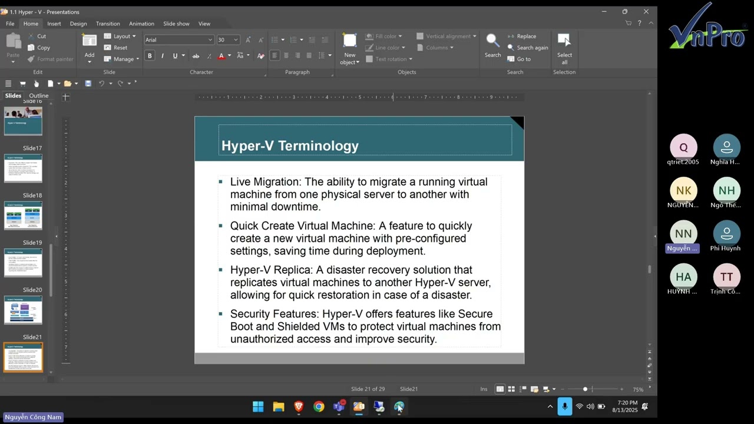Screen dimensions: 754x424
Task: Switch to the Insert ribbon tab
Action: pos(54,24)
